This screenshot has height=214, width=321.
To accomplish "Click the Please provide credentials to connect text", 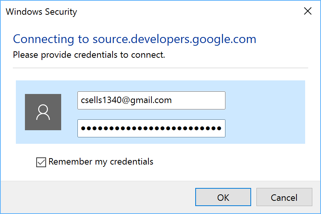I will pyautogui.click(x=89, y=55).
